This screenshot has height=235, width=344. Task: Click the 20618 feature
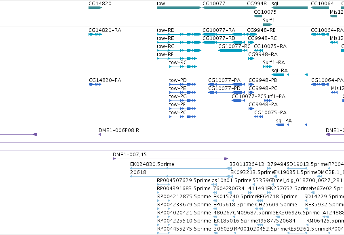click(x=181, y=176)
